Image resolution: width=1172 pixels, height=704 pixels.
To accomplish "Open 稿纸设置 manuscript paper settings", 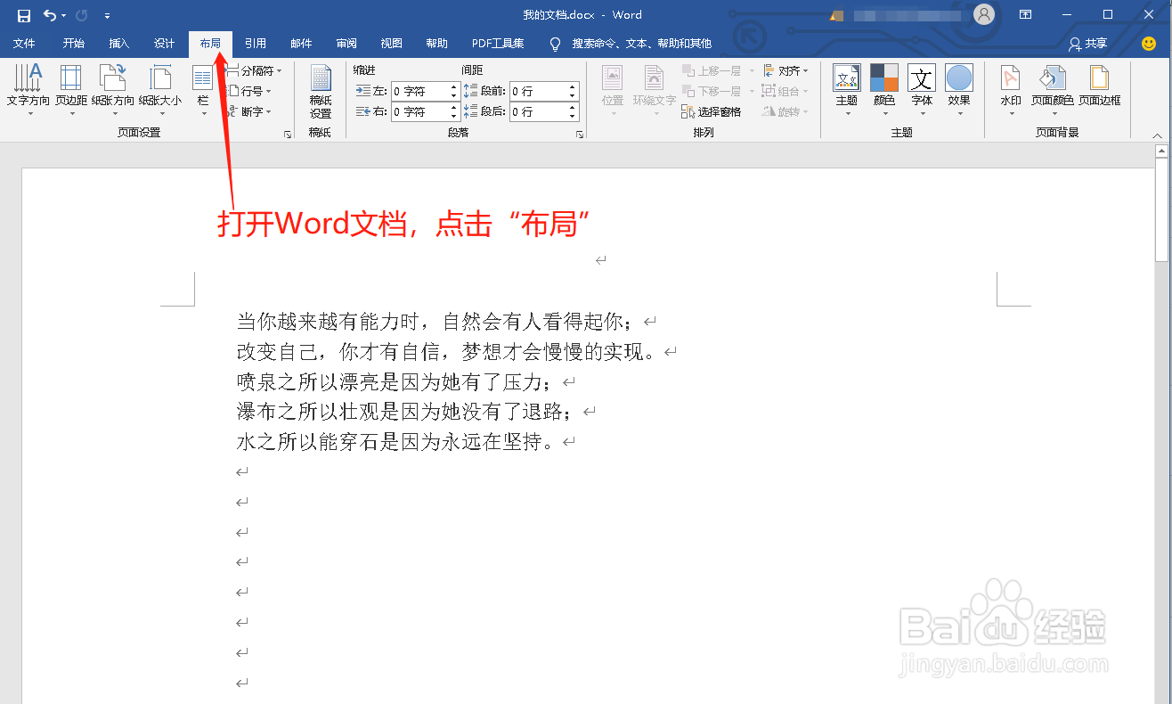I will coord(321,91).
